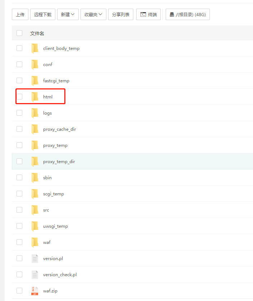Click the waf.zip archive file icon

point(35,291)
